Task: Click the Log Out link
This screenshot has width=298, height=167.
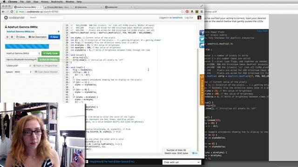Action: click(x=189, y=18)
